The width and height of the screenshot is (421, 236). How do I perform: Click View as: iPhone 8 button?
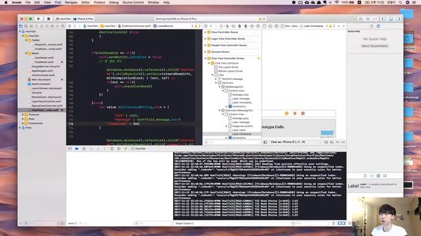[288, 142]
